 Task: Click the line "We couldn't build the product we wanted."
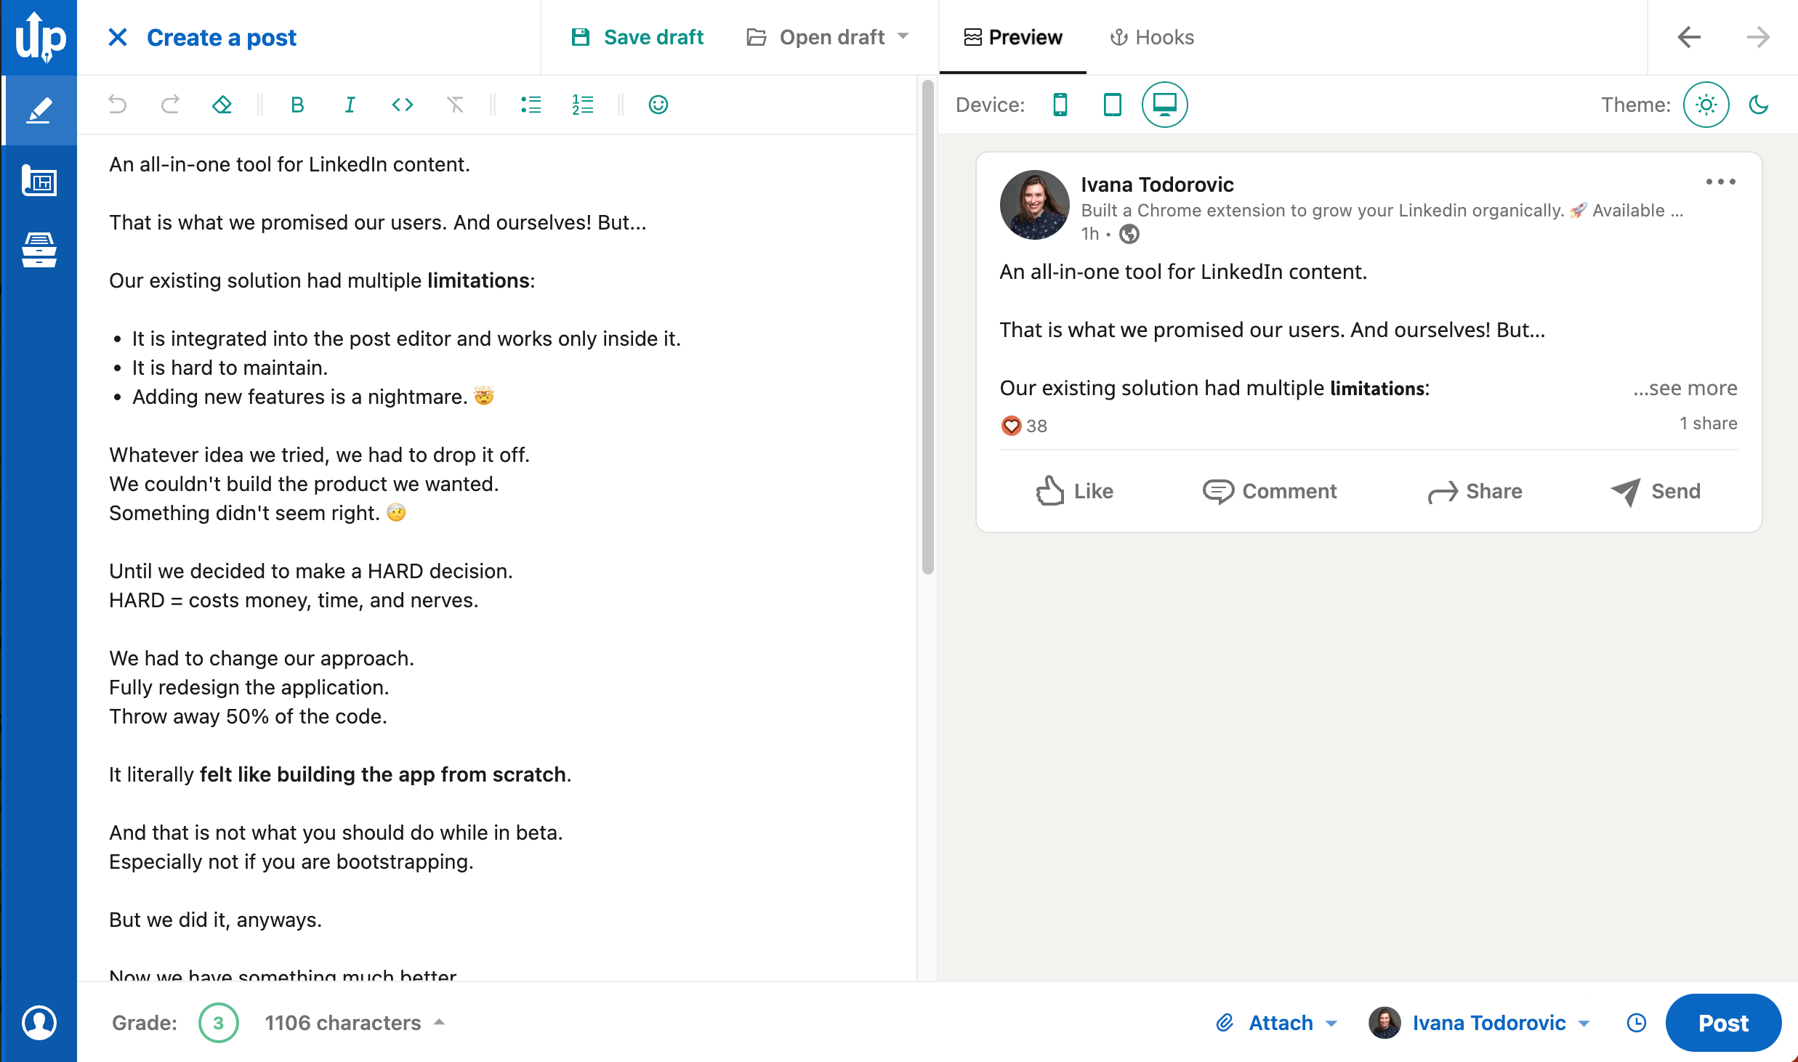point(304,484)
